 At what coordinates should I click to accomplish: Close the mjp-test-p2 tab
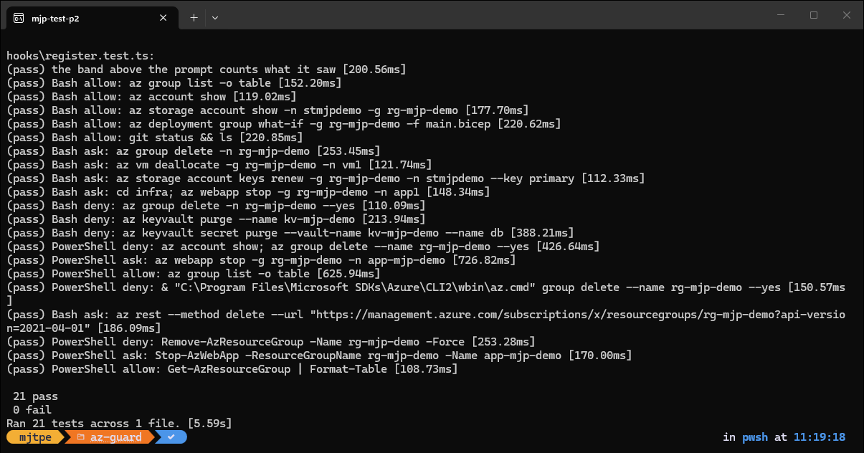click(x=163, y=18)
